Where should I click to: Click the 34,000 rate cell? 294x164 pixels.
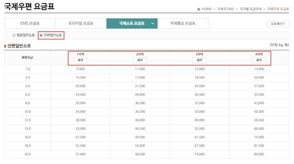coord(80,111)
